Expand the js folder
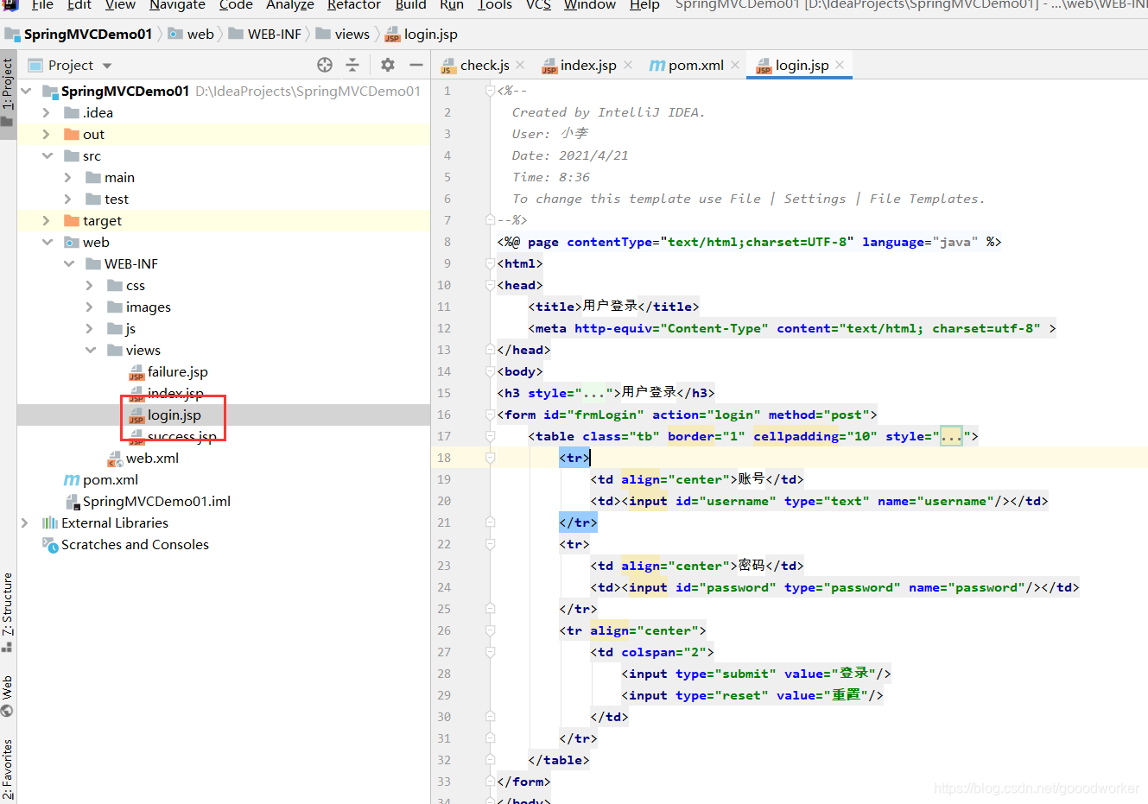Viewport: 1148px width, 804px height. tap(90, 328)
